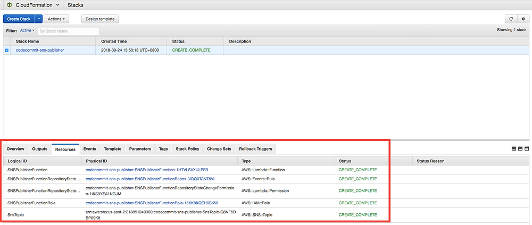This screenshot has width=532, height=225.
Task: Open the SNSPublisherFunctionRole physical ID link
Action: point(152,203)
